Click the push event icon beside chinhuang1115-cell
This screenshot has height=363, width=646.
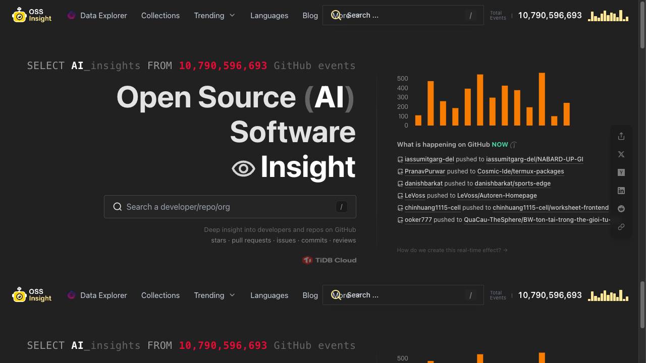[x=400, y=208]
